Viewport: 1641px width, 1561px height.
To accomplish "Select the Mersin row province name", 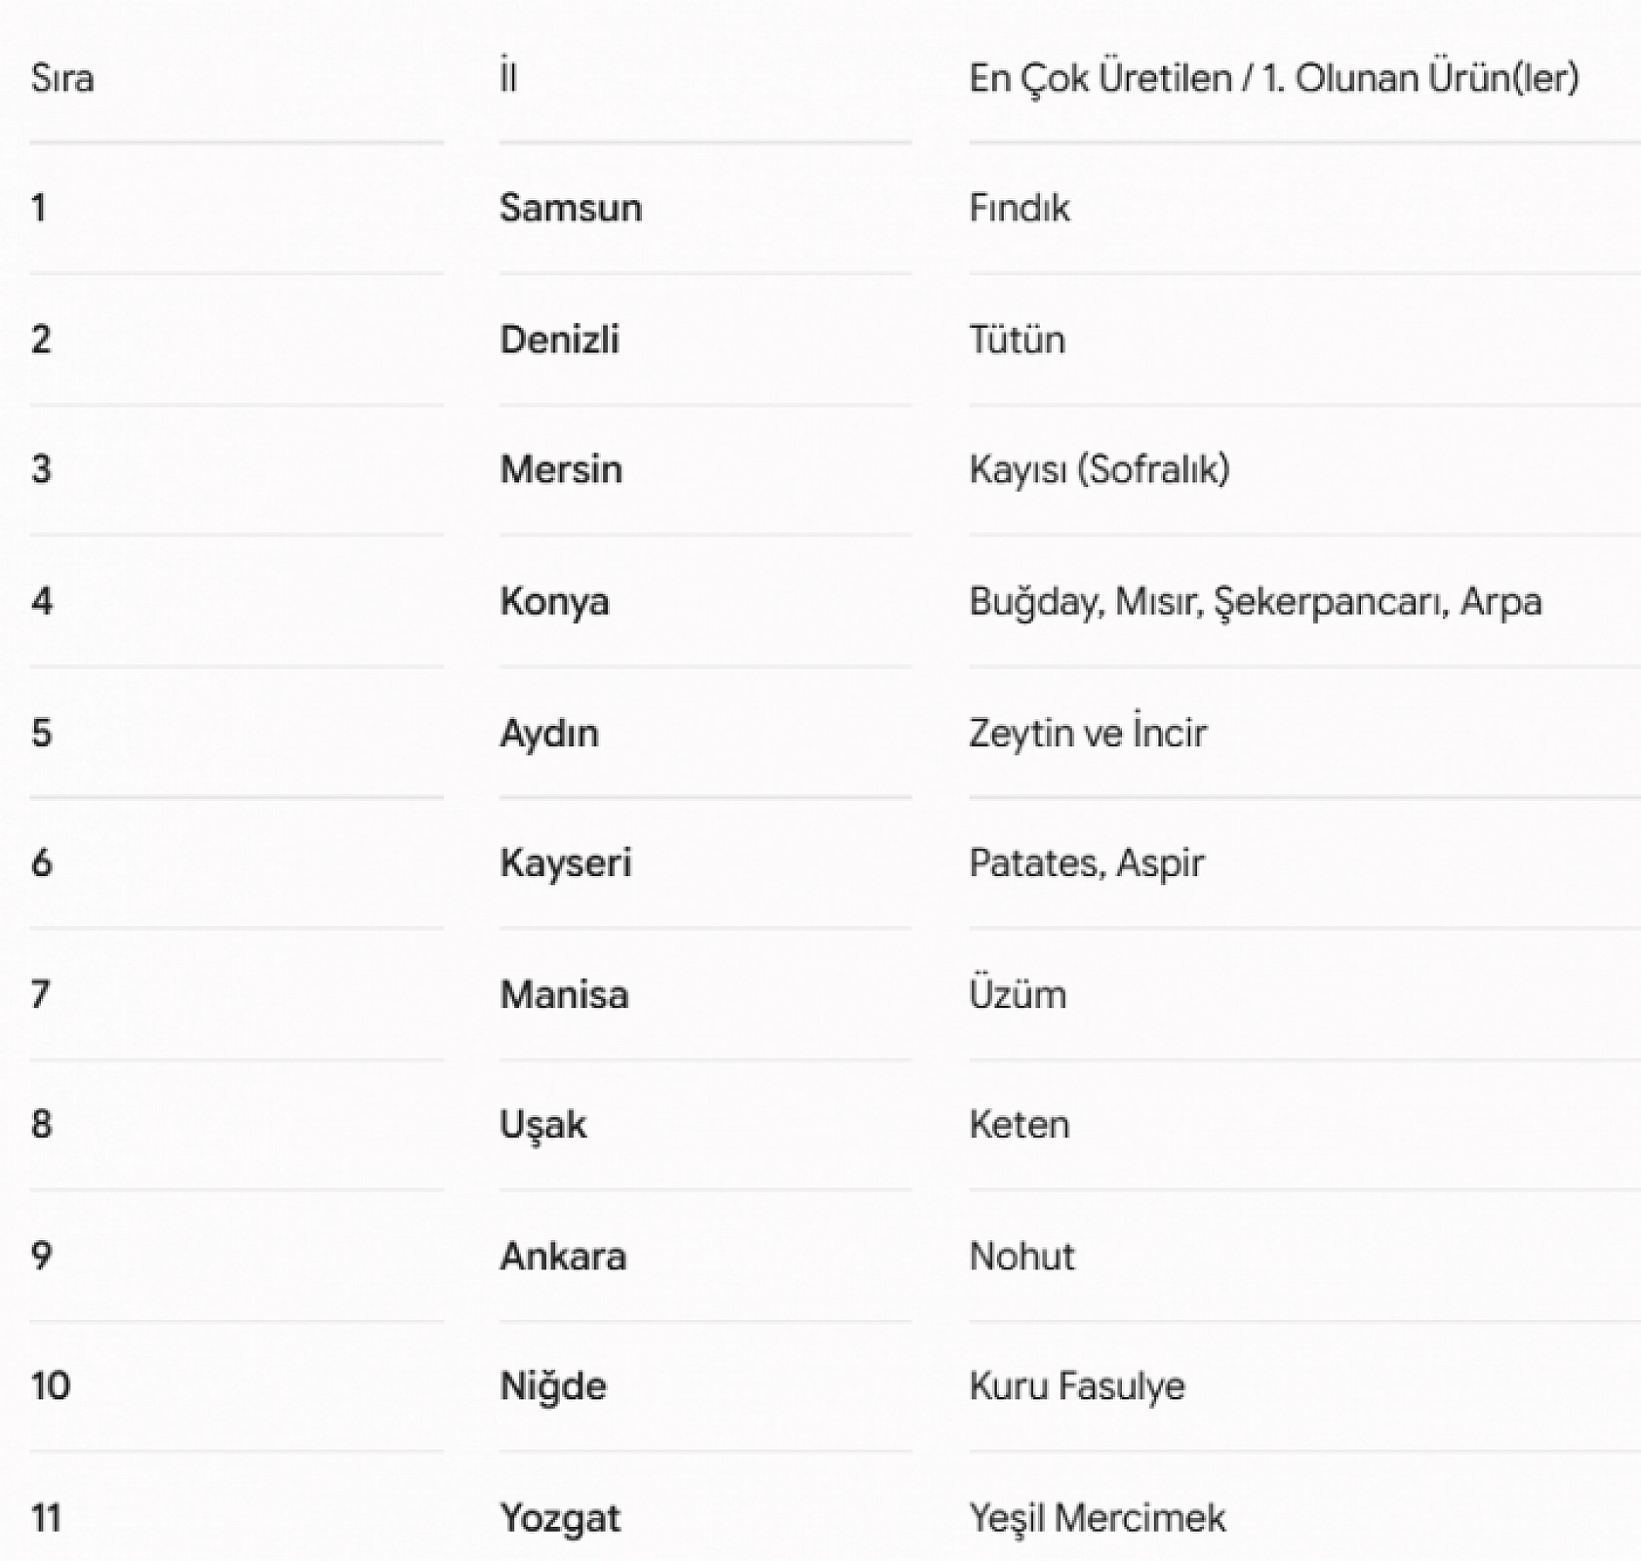I will (561, 469).
